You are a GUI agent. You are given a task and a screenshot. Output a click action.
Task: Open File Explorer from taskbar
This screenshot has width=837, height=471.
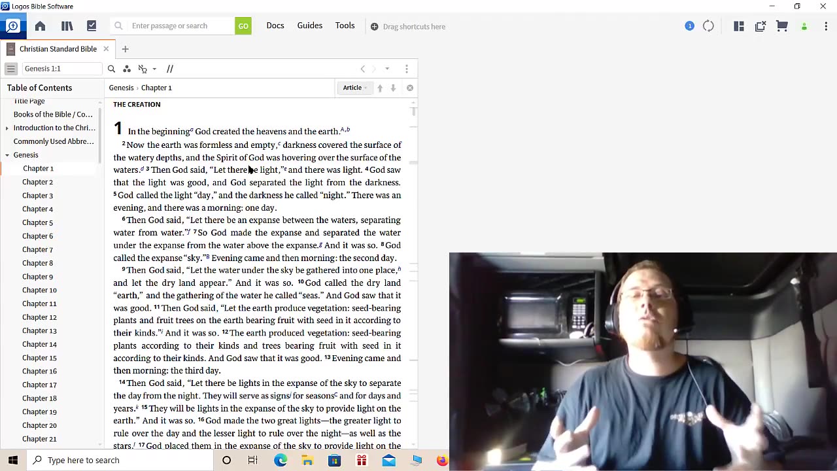point(307,461)
